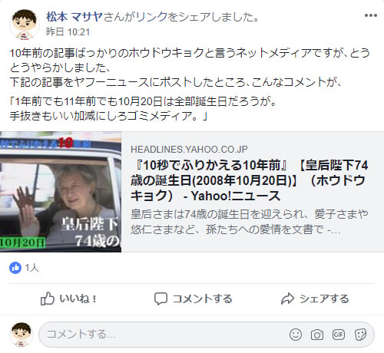Image resolution: width=384 pixels, height=353 pixels.
Task: Open the 昨日 10:21 timestamp link
Action: coord(68,32)
